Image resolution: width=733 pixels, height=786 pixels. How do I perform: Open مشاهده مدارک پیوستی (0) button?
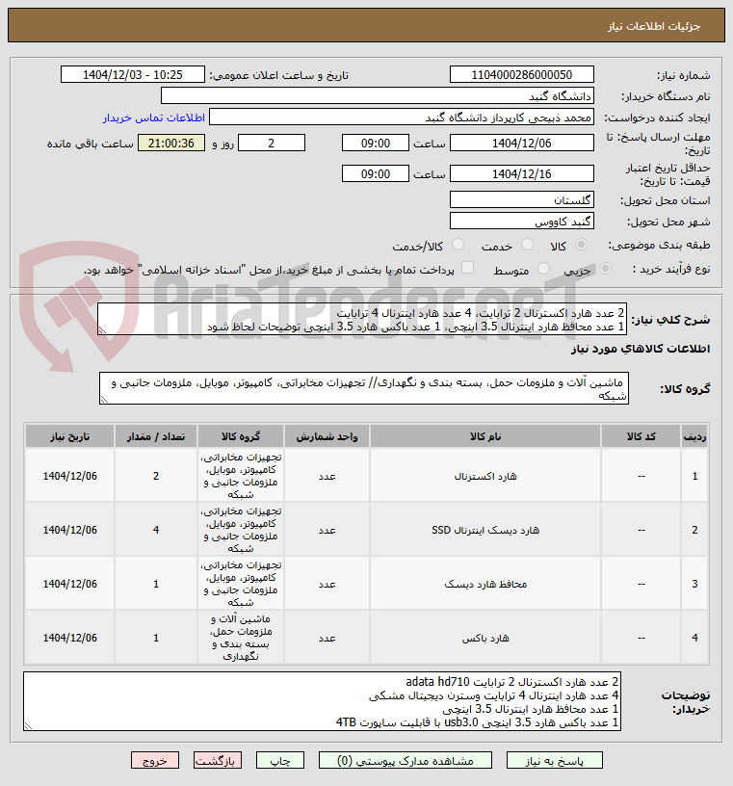pyautogui.click(x=406, y=761)
